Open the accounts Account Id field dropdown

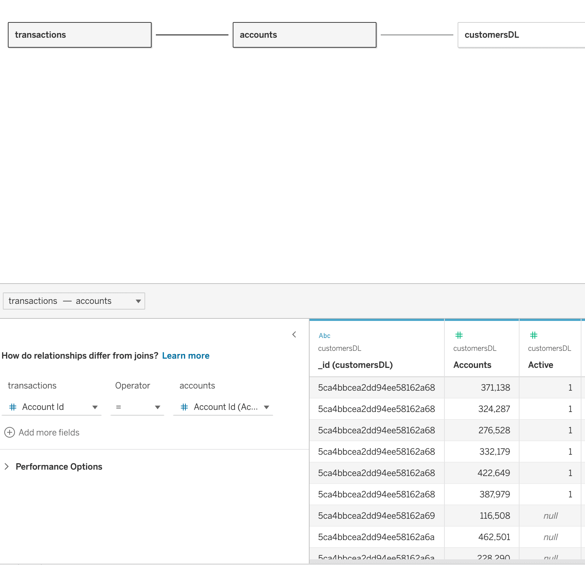click(266, 407)
